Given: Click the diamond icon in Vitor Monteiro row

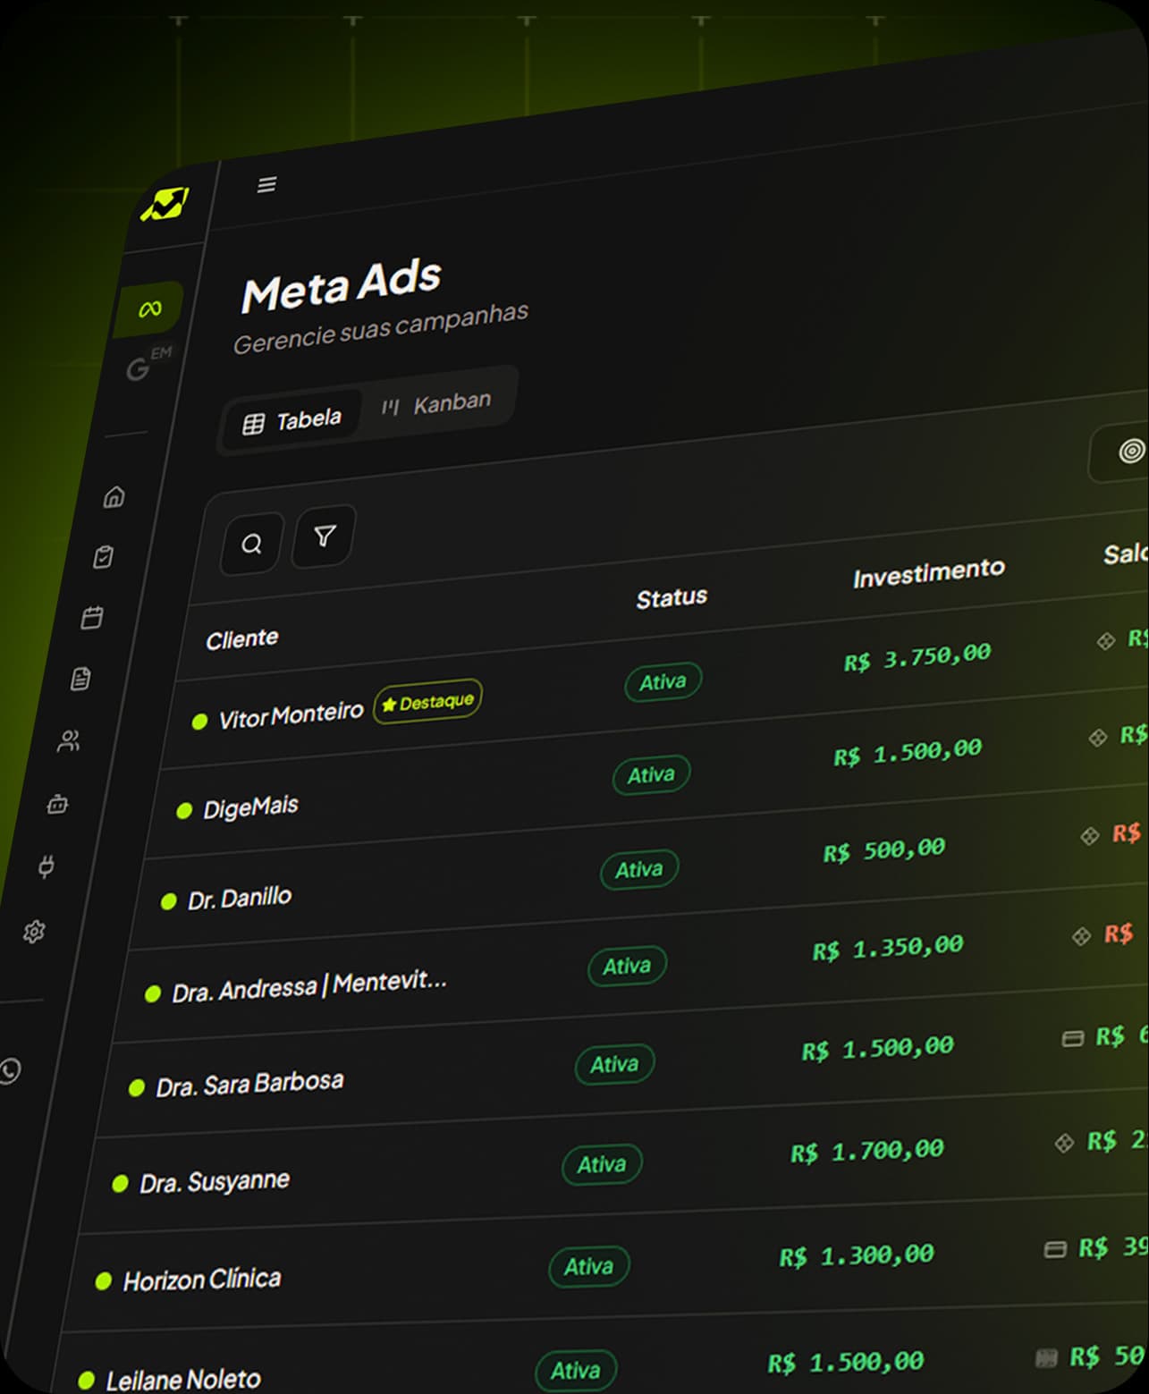Looking at the screenshot, I should click(x=1106, y=640).
